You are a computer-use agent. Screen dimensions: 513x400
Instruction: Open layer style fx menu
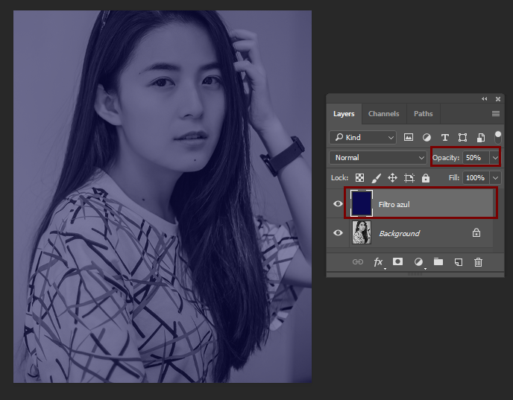[x=378, y=261]
